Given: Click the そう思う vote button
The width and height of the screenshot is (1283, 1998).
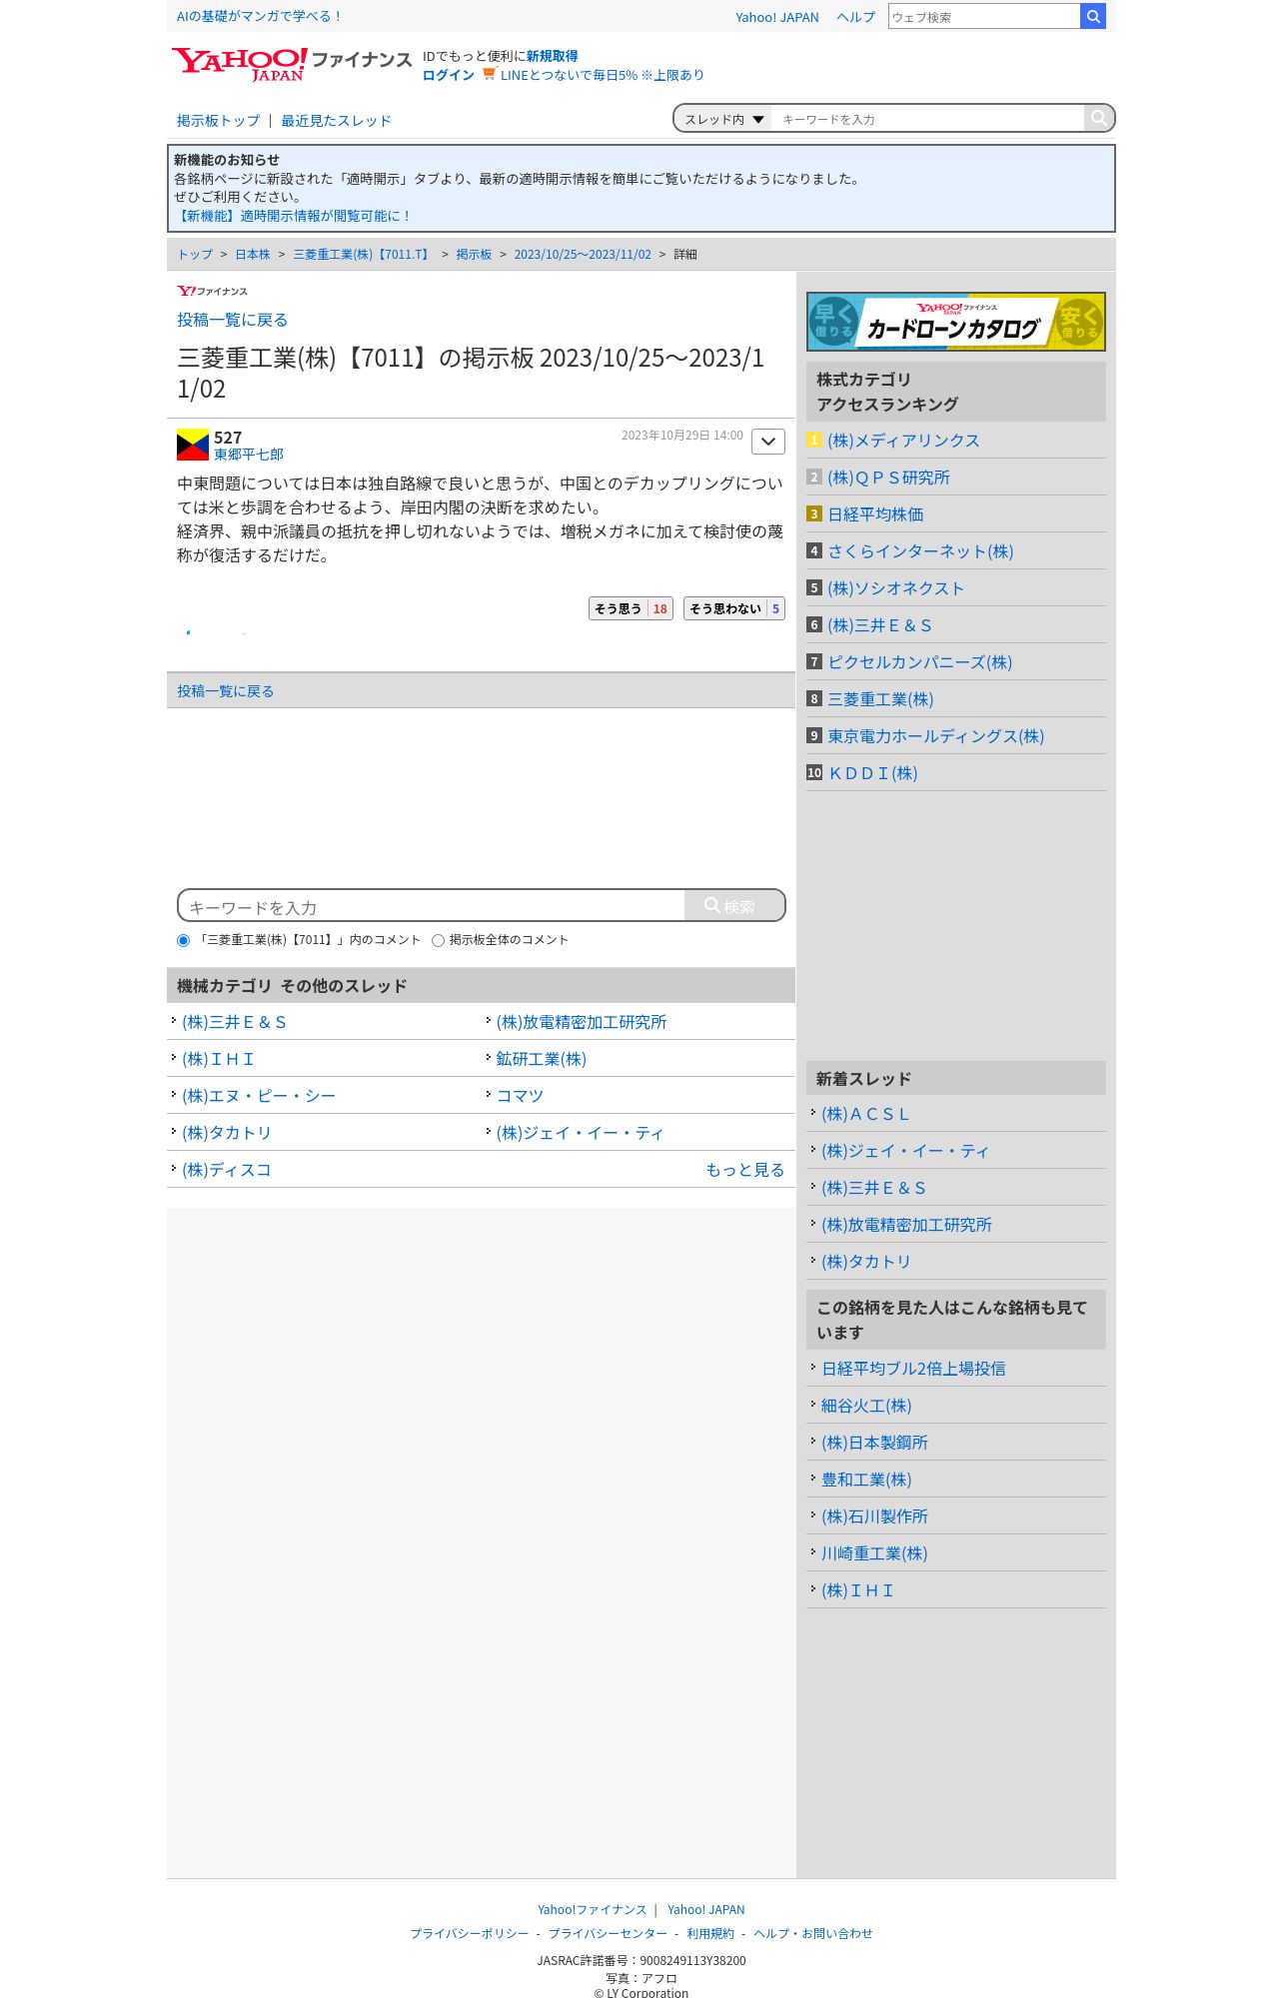Looking at the screenshot, I should tap(631, 608).
